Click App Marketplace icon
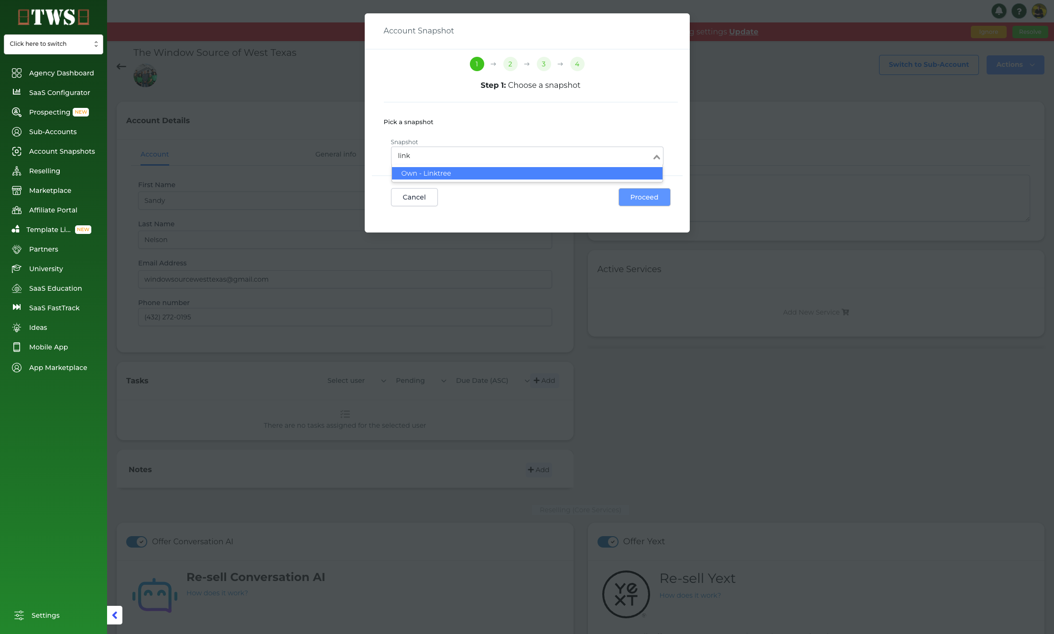This screenshot has height=634, width=1054. pyautogui.click(x=17, y=368)
